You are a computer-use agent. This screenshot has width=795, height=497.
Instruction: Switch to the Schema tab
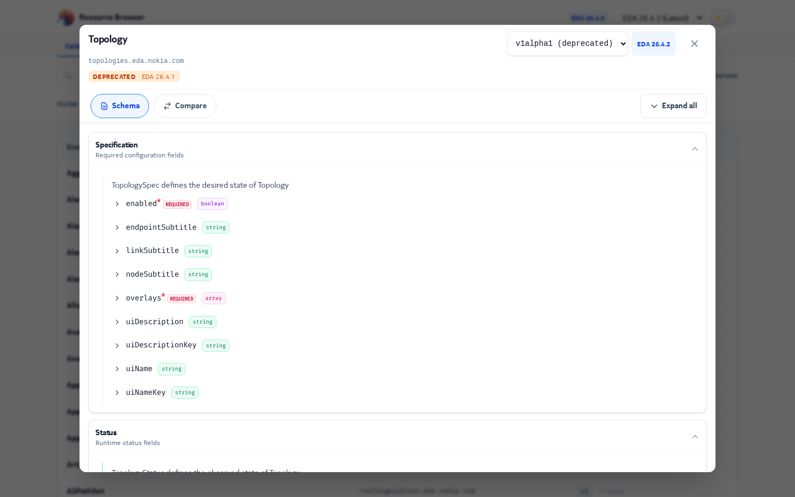tap(120, 106)
